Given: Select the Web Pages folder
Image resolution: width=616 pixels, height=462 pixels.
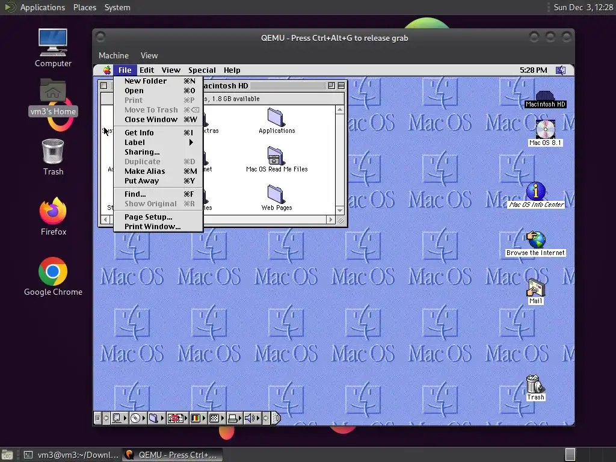Looking at the screenshot, I should click(277, 198).
